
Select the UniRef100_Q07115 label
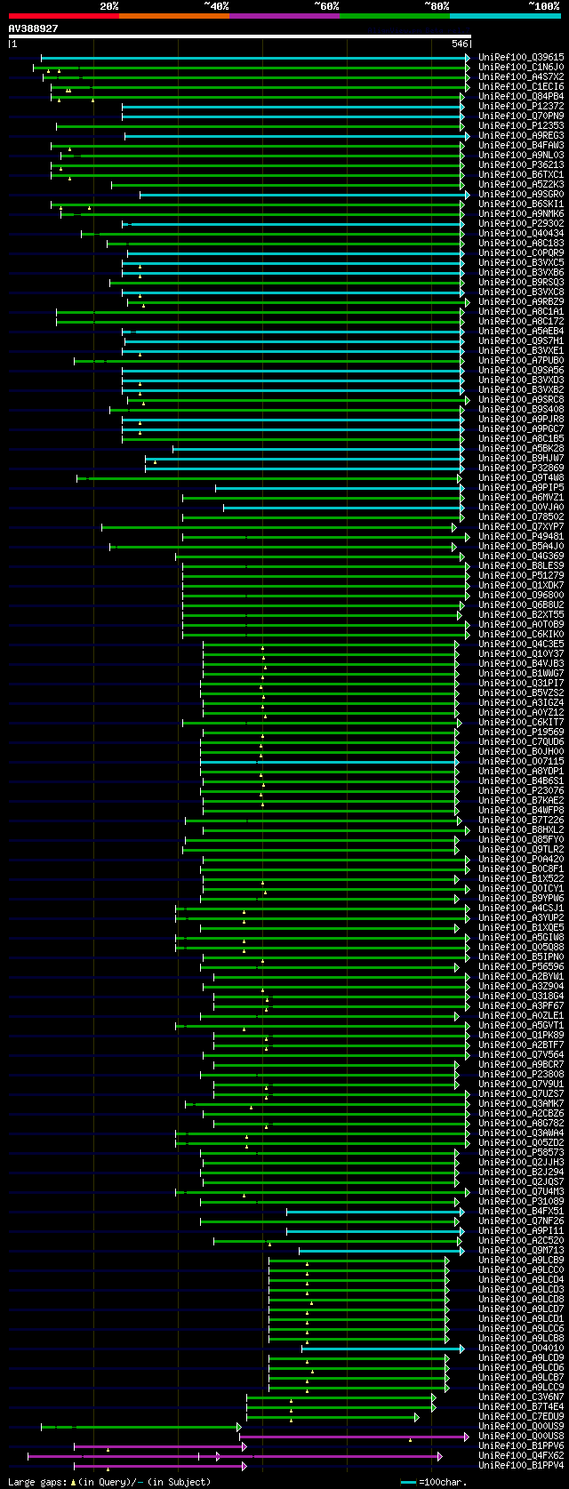(x=521, y=761)
